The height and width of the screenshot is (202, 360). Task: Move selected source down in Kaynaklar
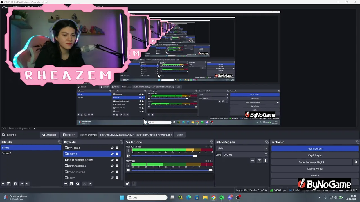tap(90, 184)
